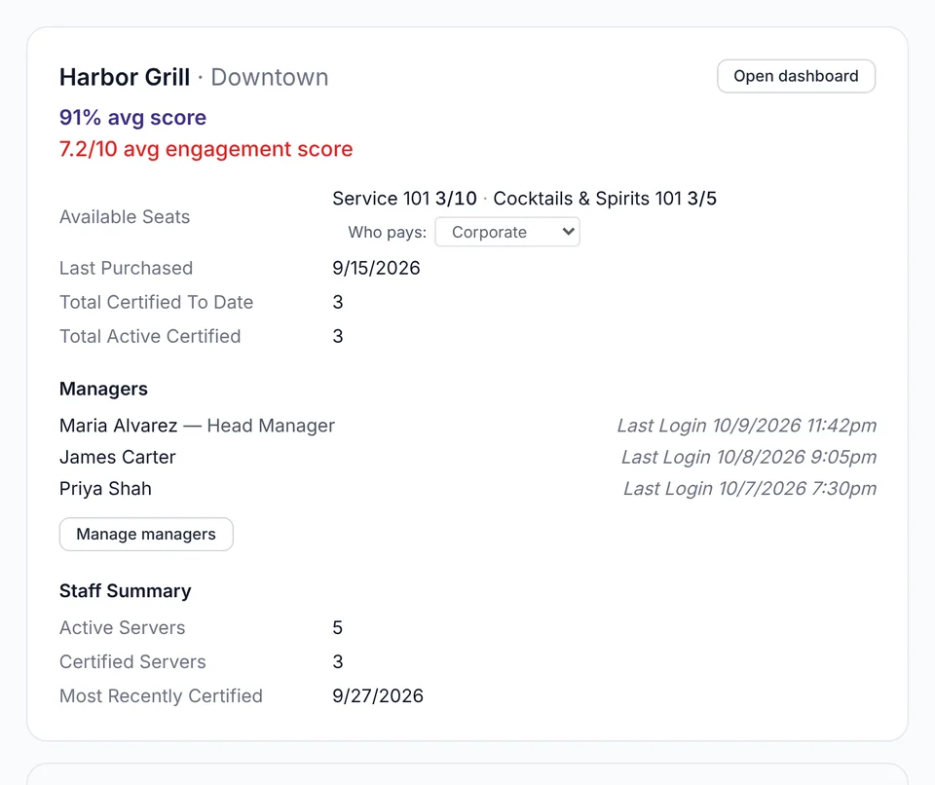Click the Most Recently Certified label
The width and height of the screenshot is (935, 785).
point(161,695)
